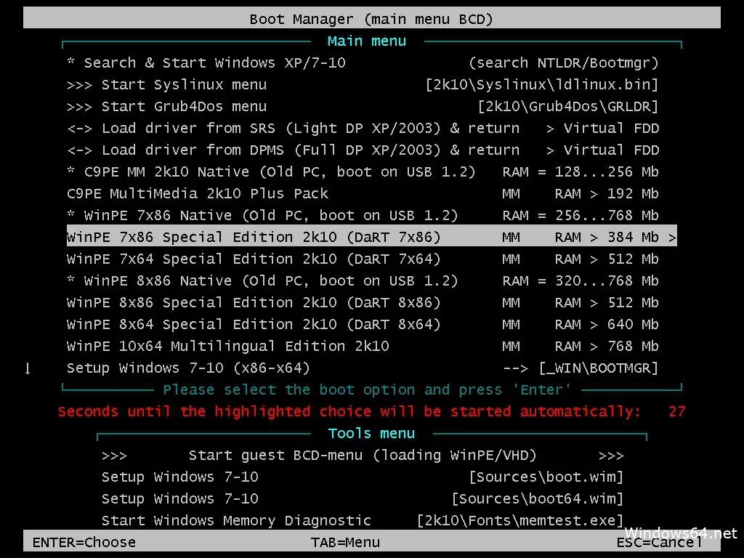744x558 pixels.
Task: Select Start Windows Memory Diagnostic entry
Action: click(x=363, y=520)
